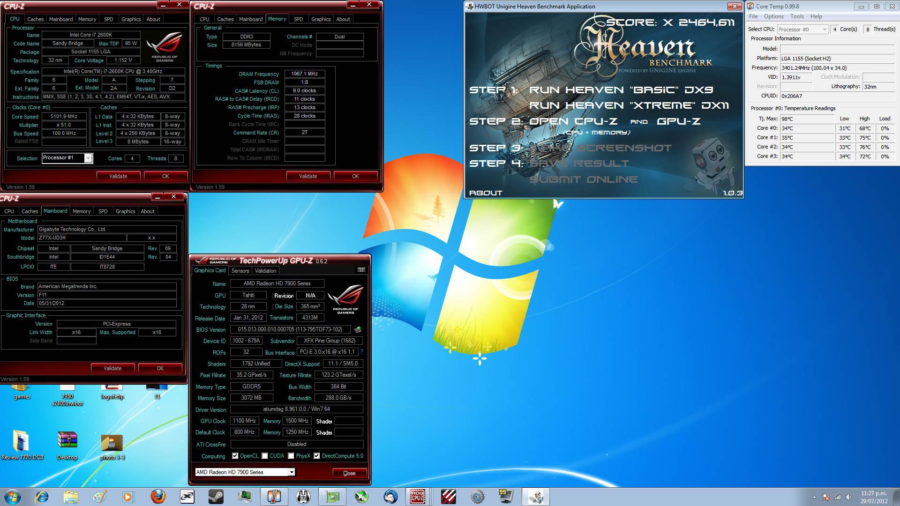
Task: Open Core Temp Tools menu
Action: pyautogui.click(x=797, y=16)
